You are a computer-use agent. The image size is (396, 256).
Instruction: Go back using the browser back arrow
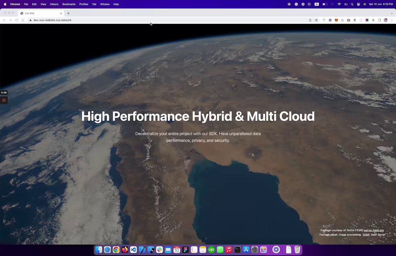click(4, 20)
